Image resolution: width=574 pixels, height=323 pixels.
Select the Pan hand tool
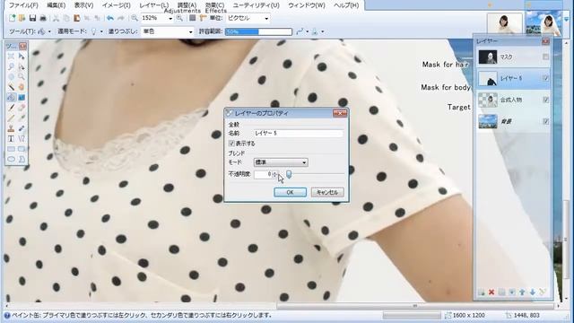22,87
